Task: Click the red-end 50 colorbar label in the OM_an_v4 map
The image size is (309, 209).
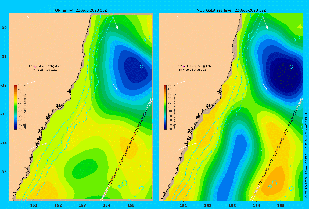Action: point(20,85)
